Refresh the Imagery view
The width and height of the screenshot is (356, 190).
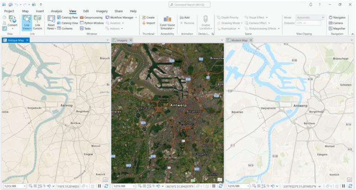221,186
